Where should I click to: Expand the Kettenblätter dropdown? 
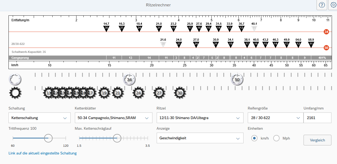[x=113, y=118]
